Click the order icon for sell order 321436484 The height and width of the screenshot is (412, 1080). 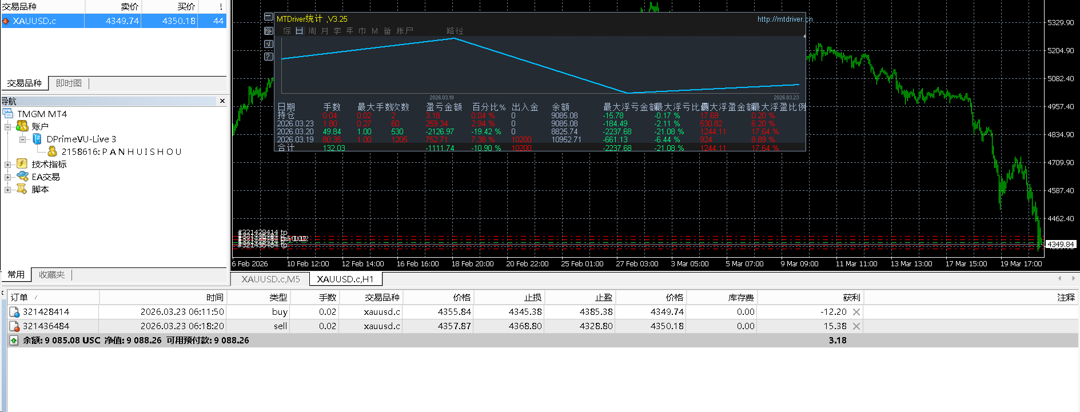click(15, 326)
